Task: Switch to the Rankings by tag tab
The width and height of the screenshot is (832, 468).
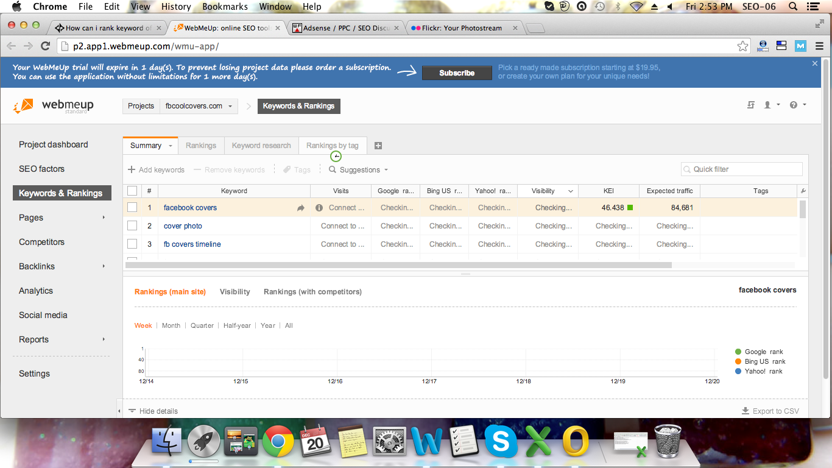Action: coord(333,146)
